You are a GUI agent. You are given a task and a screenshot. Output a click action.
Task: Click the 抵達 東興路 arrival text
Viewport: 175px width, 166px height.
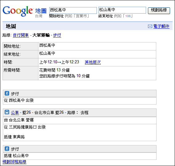pos(14,137)
